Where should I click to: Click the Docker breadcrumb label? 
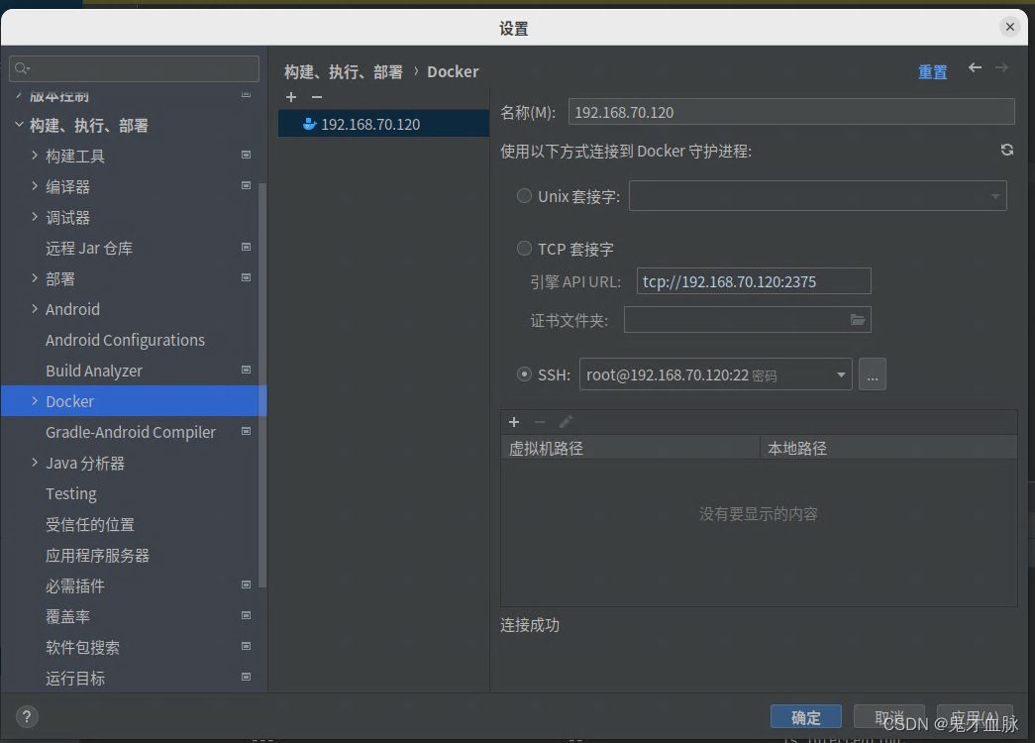(453, 71)
